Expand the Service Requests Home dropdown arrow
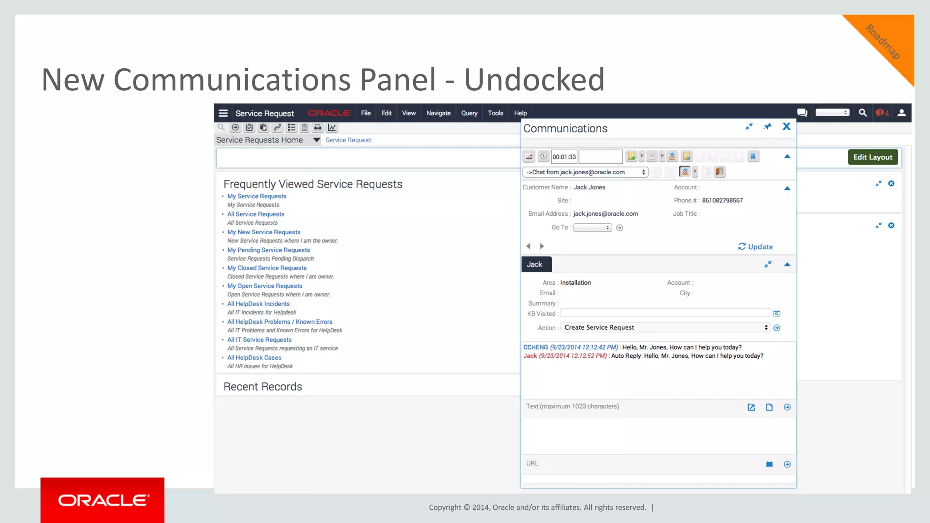The height and width of the screenshot is (523, 930). (x=317, y=140)
